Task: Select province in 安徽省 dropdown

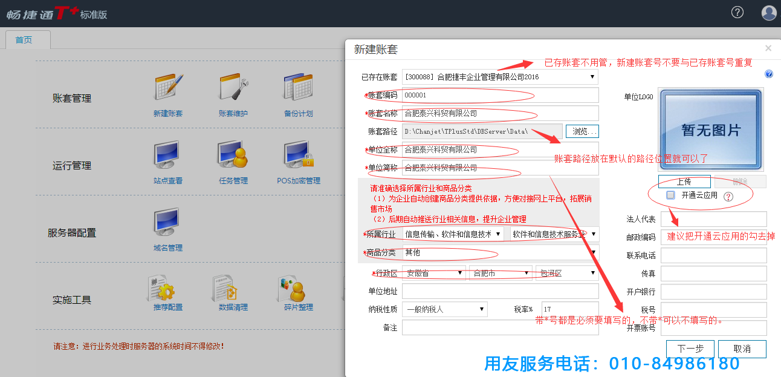Action: tap(435, 274)
